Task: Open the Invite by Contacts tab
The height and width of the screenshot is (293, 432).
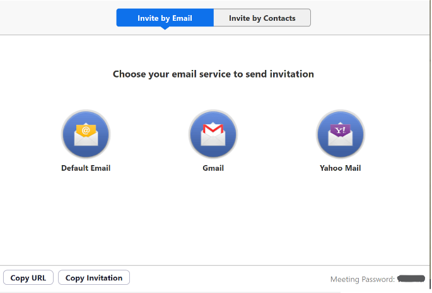Action: point(262,18)
